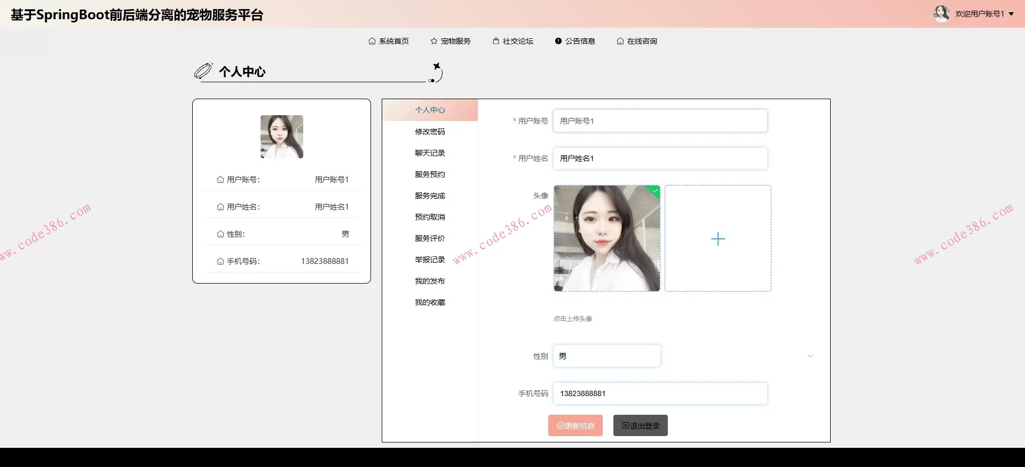Screen dimensions: 1025x467
Task: Click the home icon beside the 性别 card row
Action: 220,234
